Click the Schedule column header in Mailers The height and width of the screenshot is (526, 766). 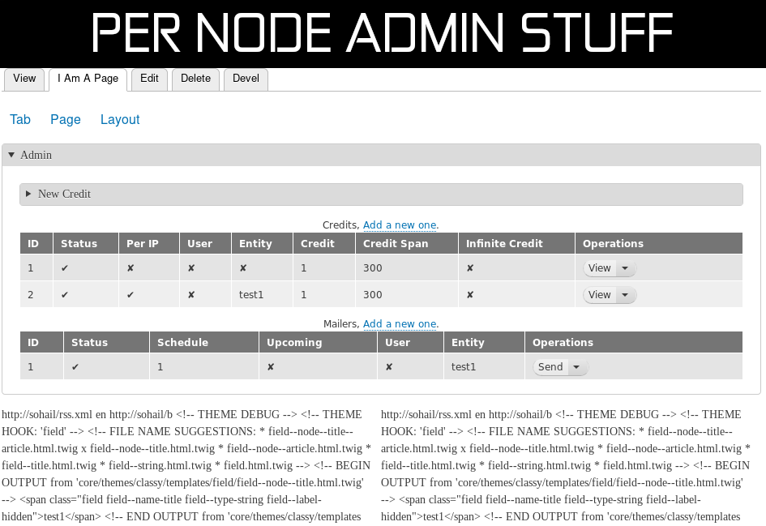(203, 342)
